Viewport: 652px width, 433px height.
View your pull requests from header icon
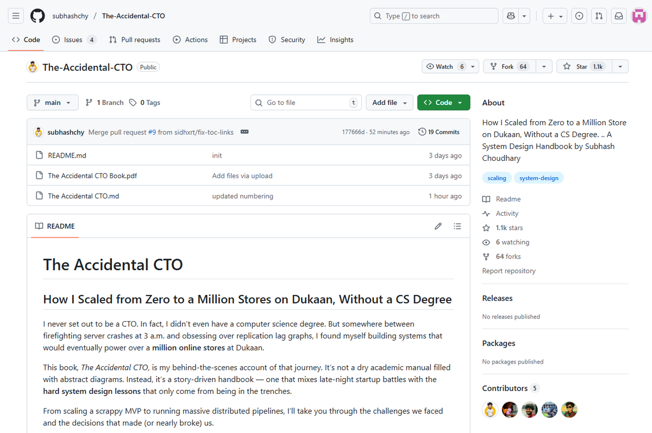tap(599, 16)
